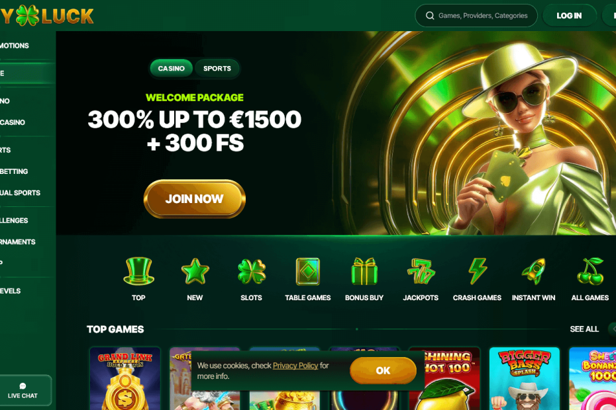Click the Join Now button
Viewport: 616px width, 410px height.
[x=195, y=199]
